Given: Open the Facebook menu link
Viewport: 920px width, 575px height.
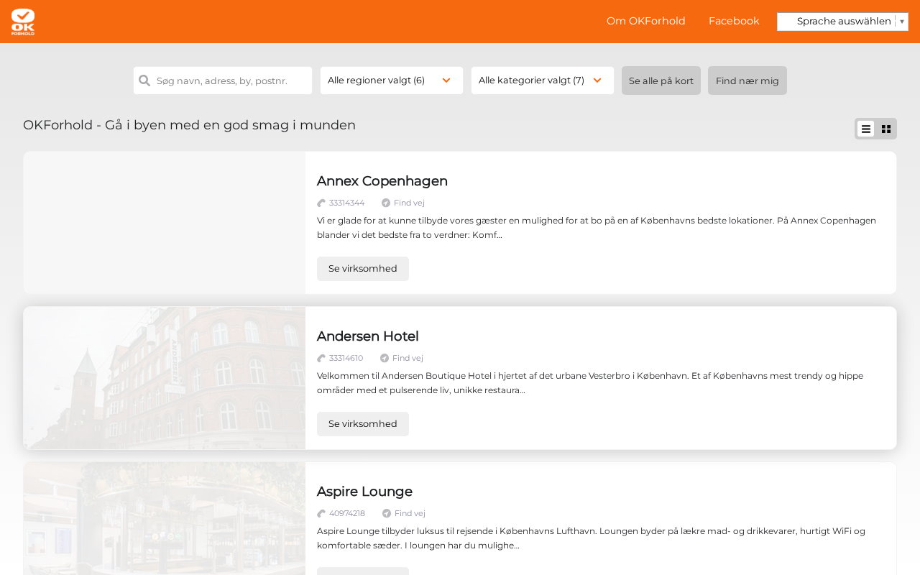Looking at the screenshot, I should [x=734, y=21].
